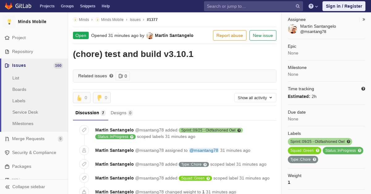This screenshot has width=371, height=194.
Task: Click Type::Chore label in sidebar Labels
Action: [303, 160]
